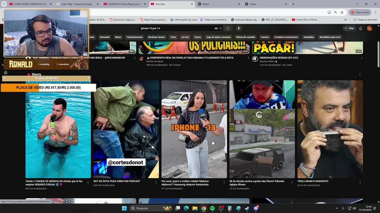Click the Inserir senha profile button
Screen dimensions: 380x213
360,12
